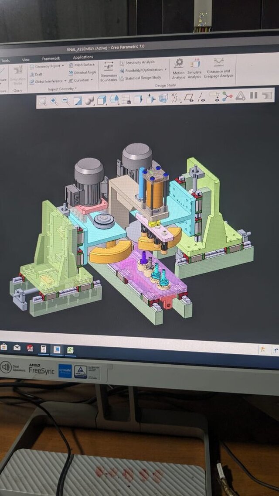Viewport: 279px width, 496px height.
Task: Click the Mesh Surface button
Action: (x=82, y=65)
